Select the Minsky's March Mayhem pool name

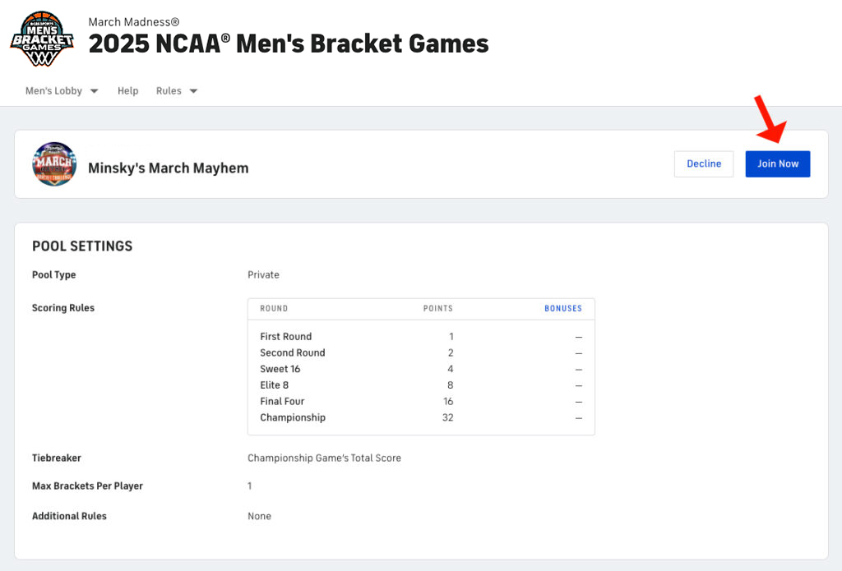coord(168,168)
